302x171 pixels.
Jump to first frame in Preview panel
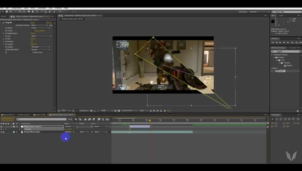pyautogui.click(x=273, y=42)
